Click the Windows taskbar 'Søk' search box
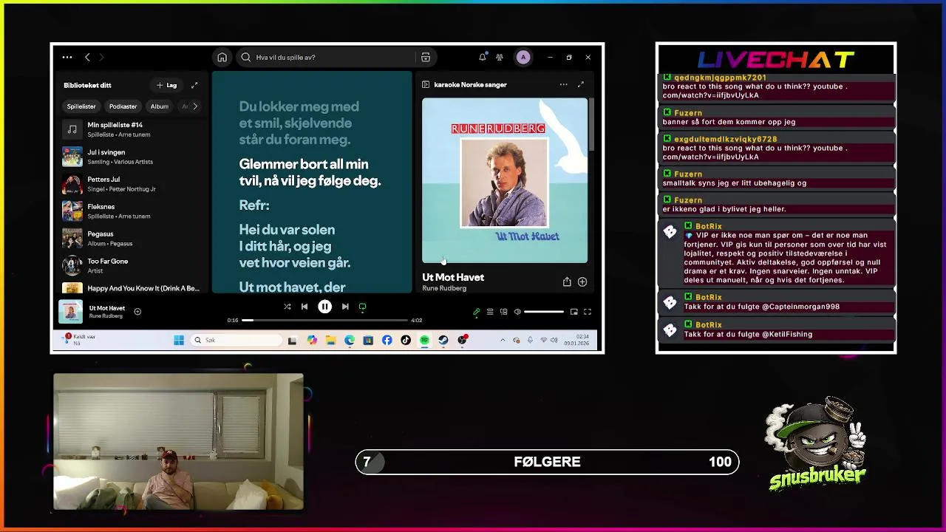Image resolution: width=946 pixels, height=532 pixels. (x=236, y=341)
